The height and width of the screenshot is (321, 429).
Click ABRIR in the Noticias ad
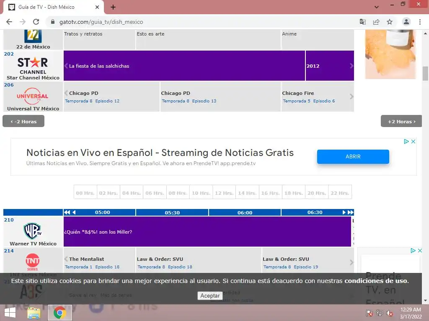[x=353, y=157]
